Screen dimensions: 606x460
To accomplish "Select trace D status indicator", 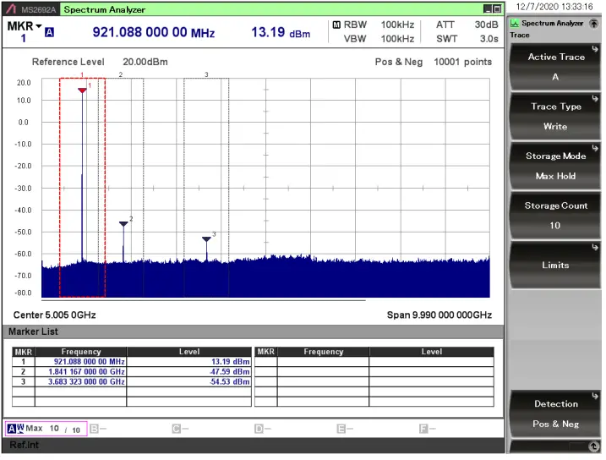I will [x=262, y=429].
